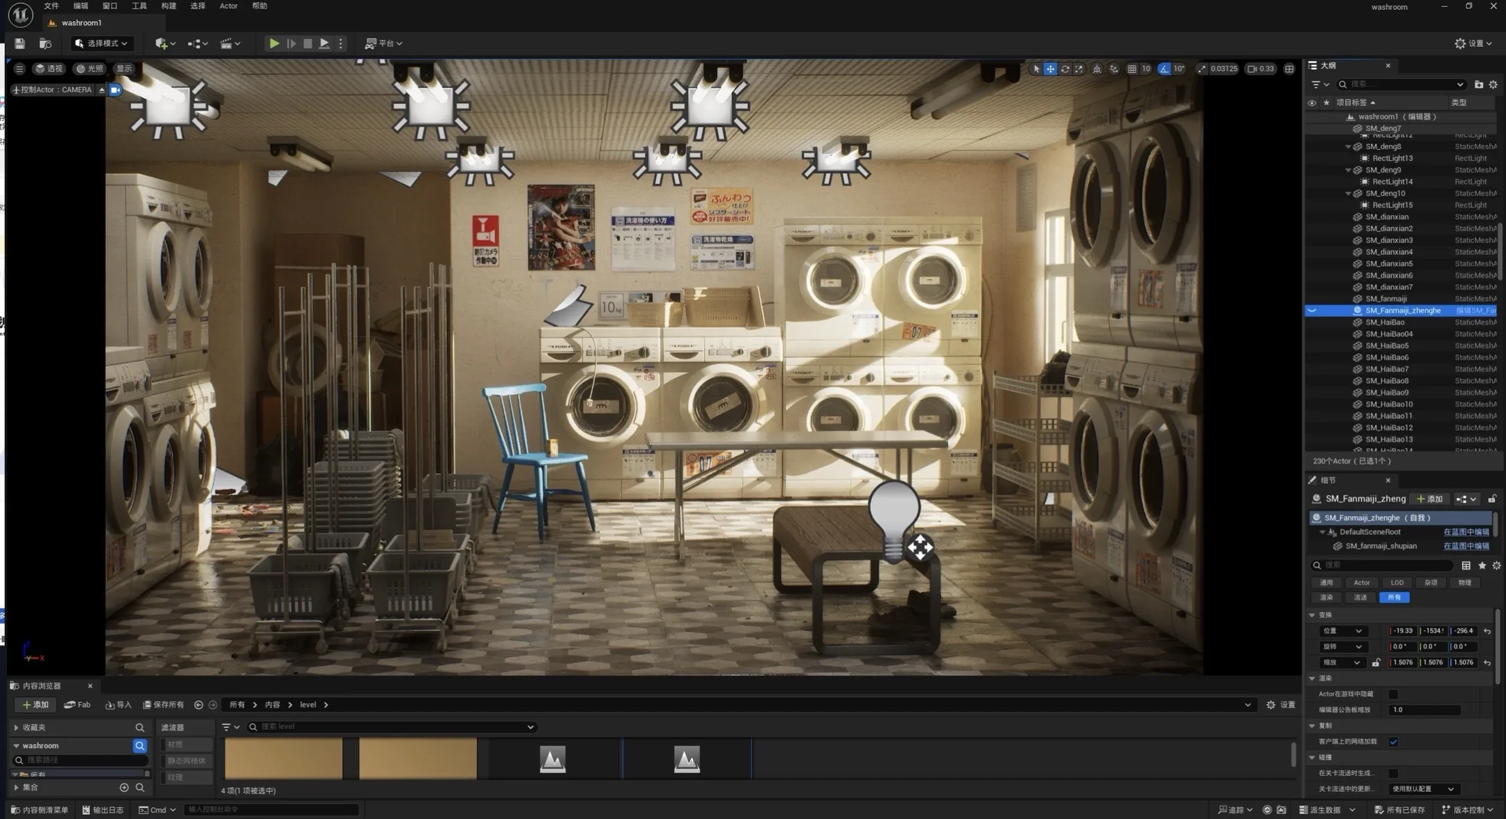Select the LOD details filter tab
Viewport: 1506px width, 819px height.
(x=1397, y=583)
